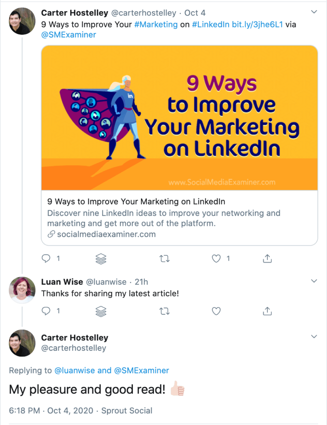327x425 pixels.
Task: Select the Buffer icon under Luan Wise's tweet
Action: 100,311
